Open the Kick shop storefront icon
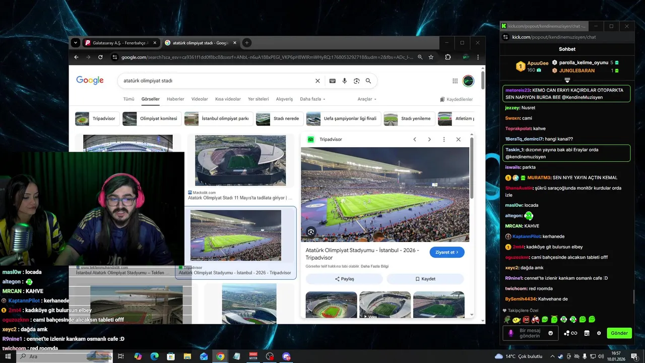The image size is (645, 363). pyautogui.click(x=587, y=333)
